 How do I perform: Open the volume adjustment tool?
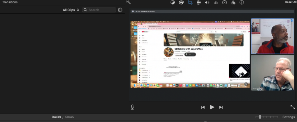[207, 3]
